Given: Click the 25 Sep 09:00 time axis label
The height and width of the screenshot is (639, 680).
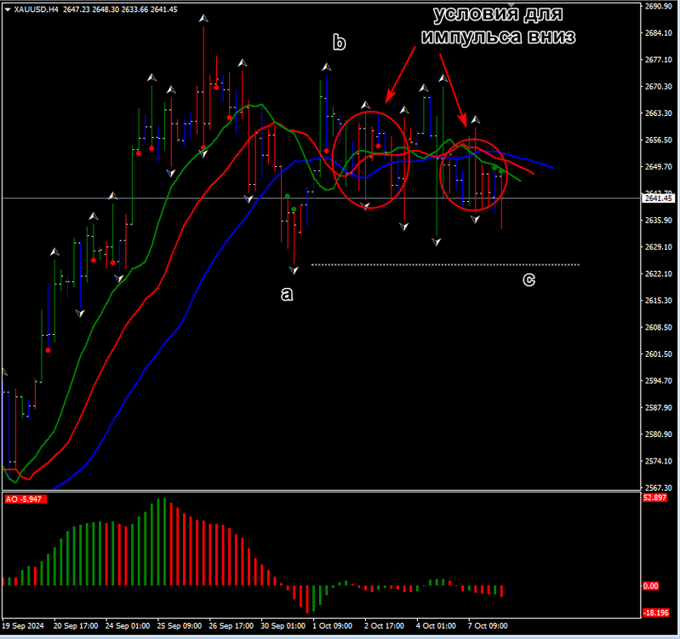Looking at the screenshot, I should 179,626.
